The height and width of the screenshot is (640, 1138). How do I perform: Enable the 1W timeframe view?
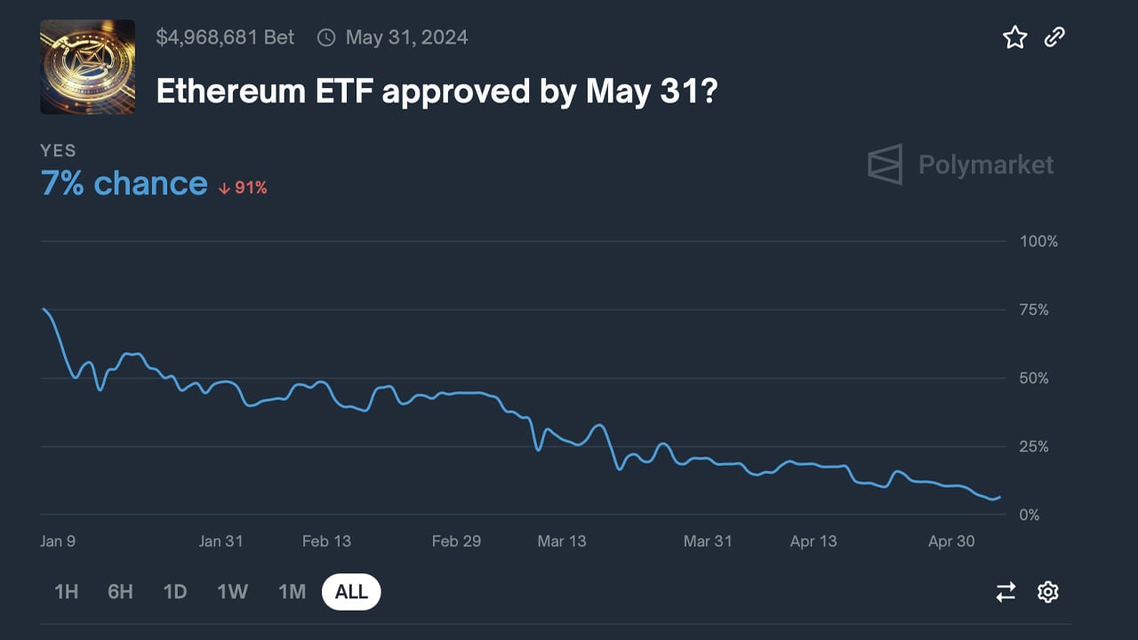tap(232, 591)
